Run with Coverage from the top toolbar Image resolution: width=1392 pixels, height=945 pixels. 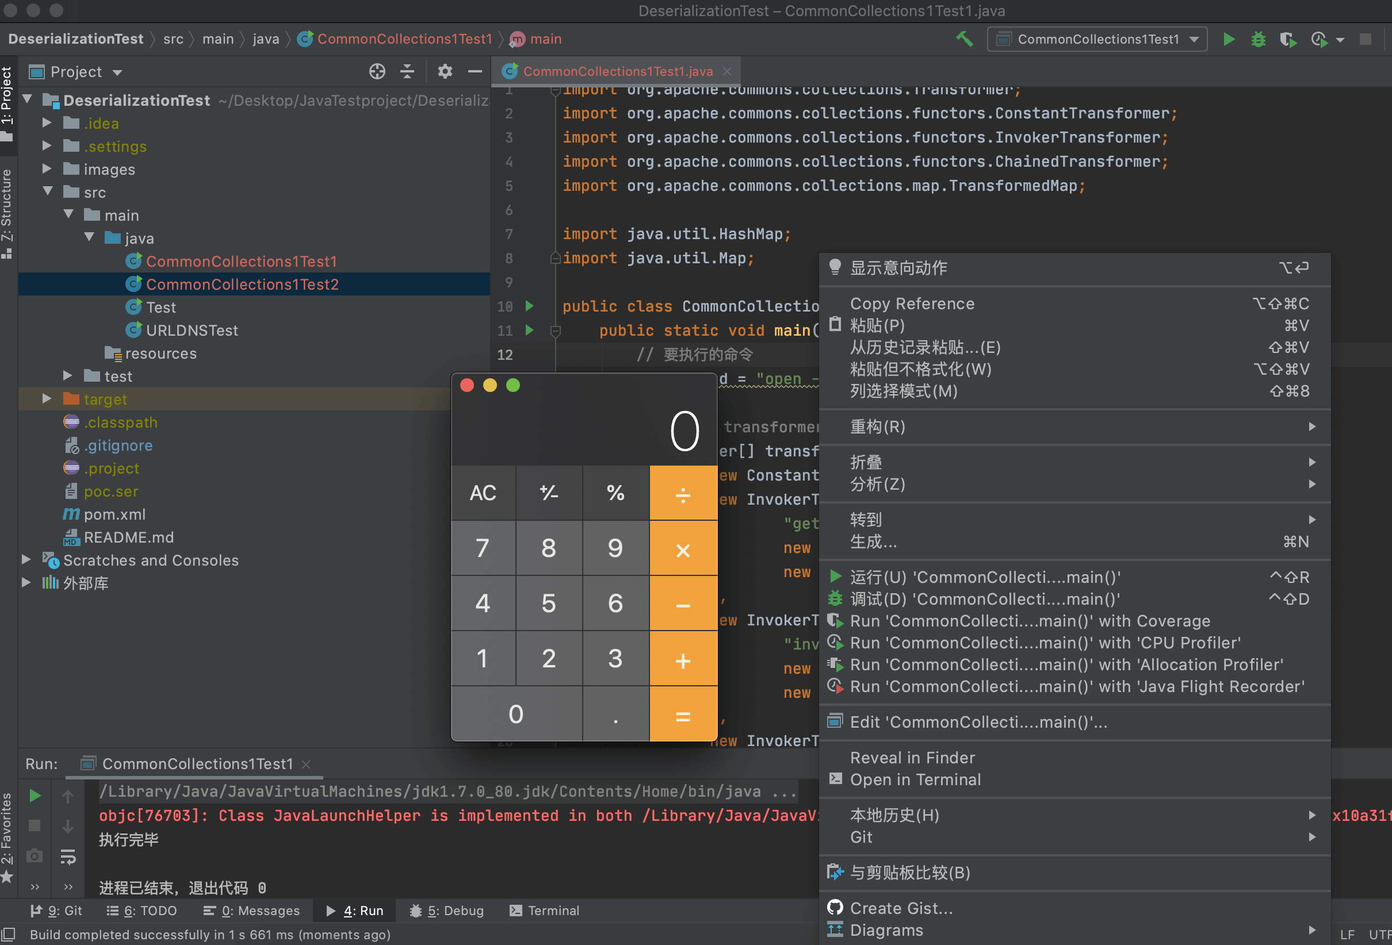click(1288, 40)
